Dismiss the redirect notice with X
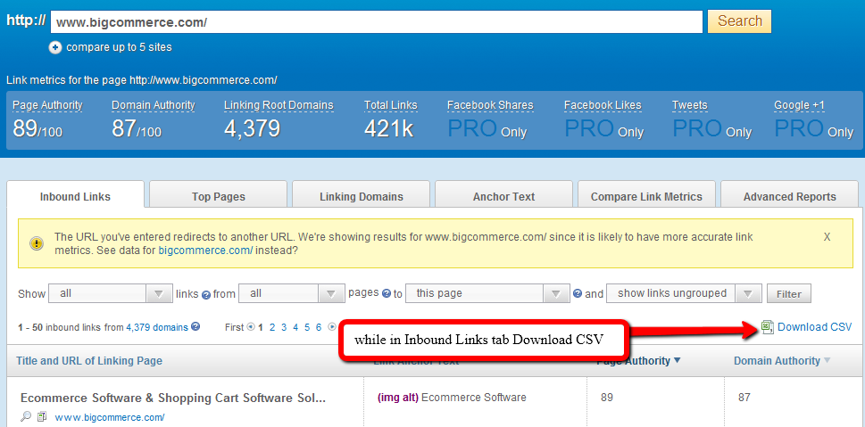The height and width of the screenshot is (427, 865). coord(827,237)
